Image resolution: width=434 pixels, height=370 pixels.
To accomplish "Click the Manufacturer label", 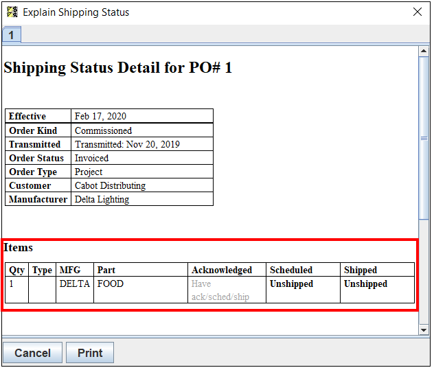I will pos(38,199).
